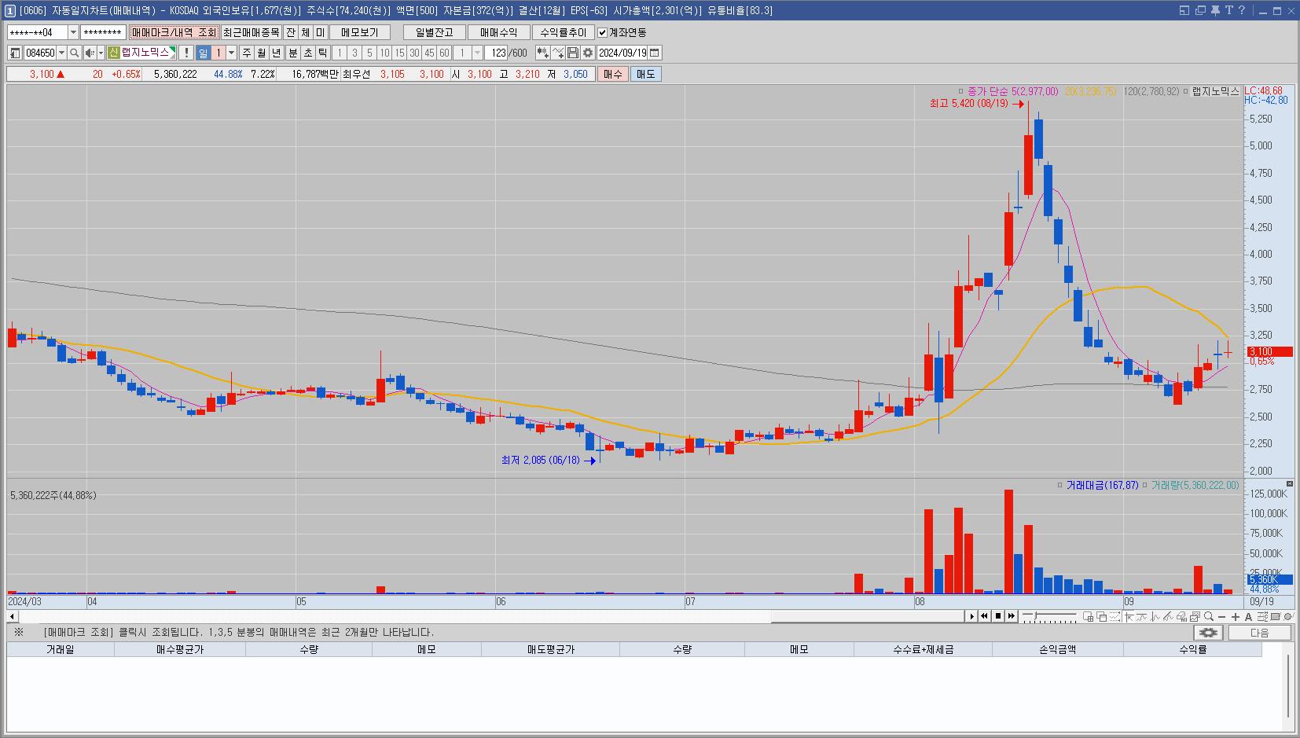This screenshot has width=1300, height=738.
Task: Select the 틱 (tick) period toggle
Action: [x=322, y=53]
